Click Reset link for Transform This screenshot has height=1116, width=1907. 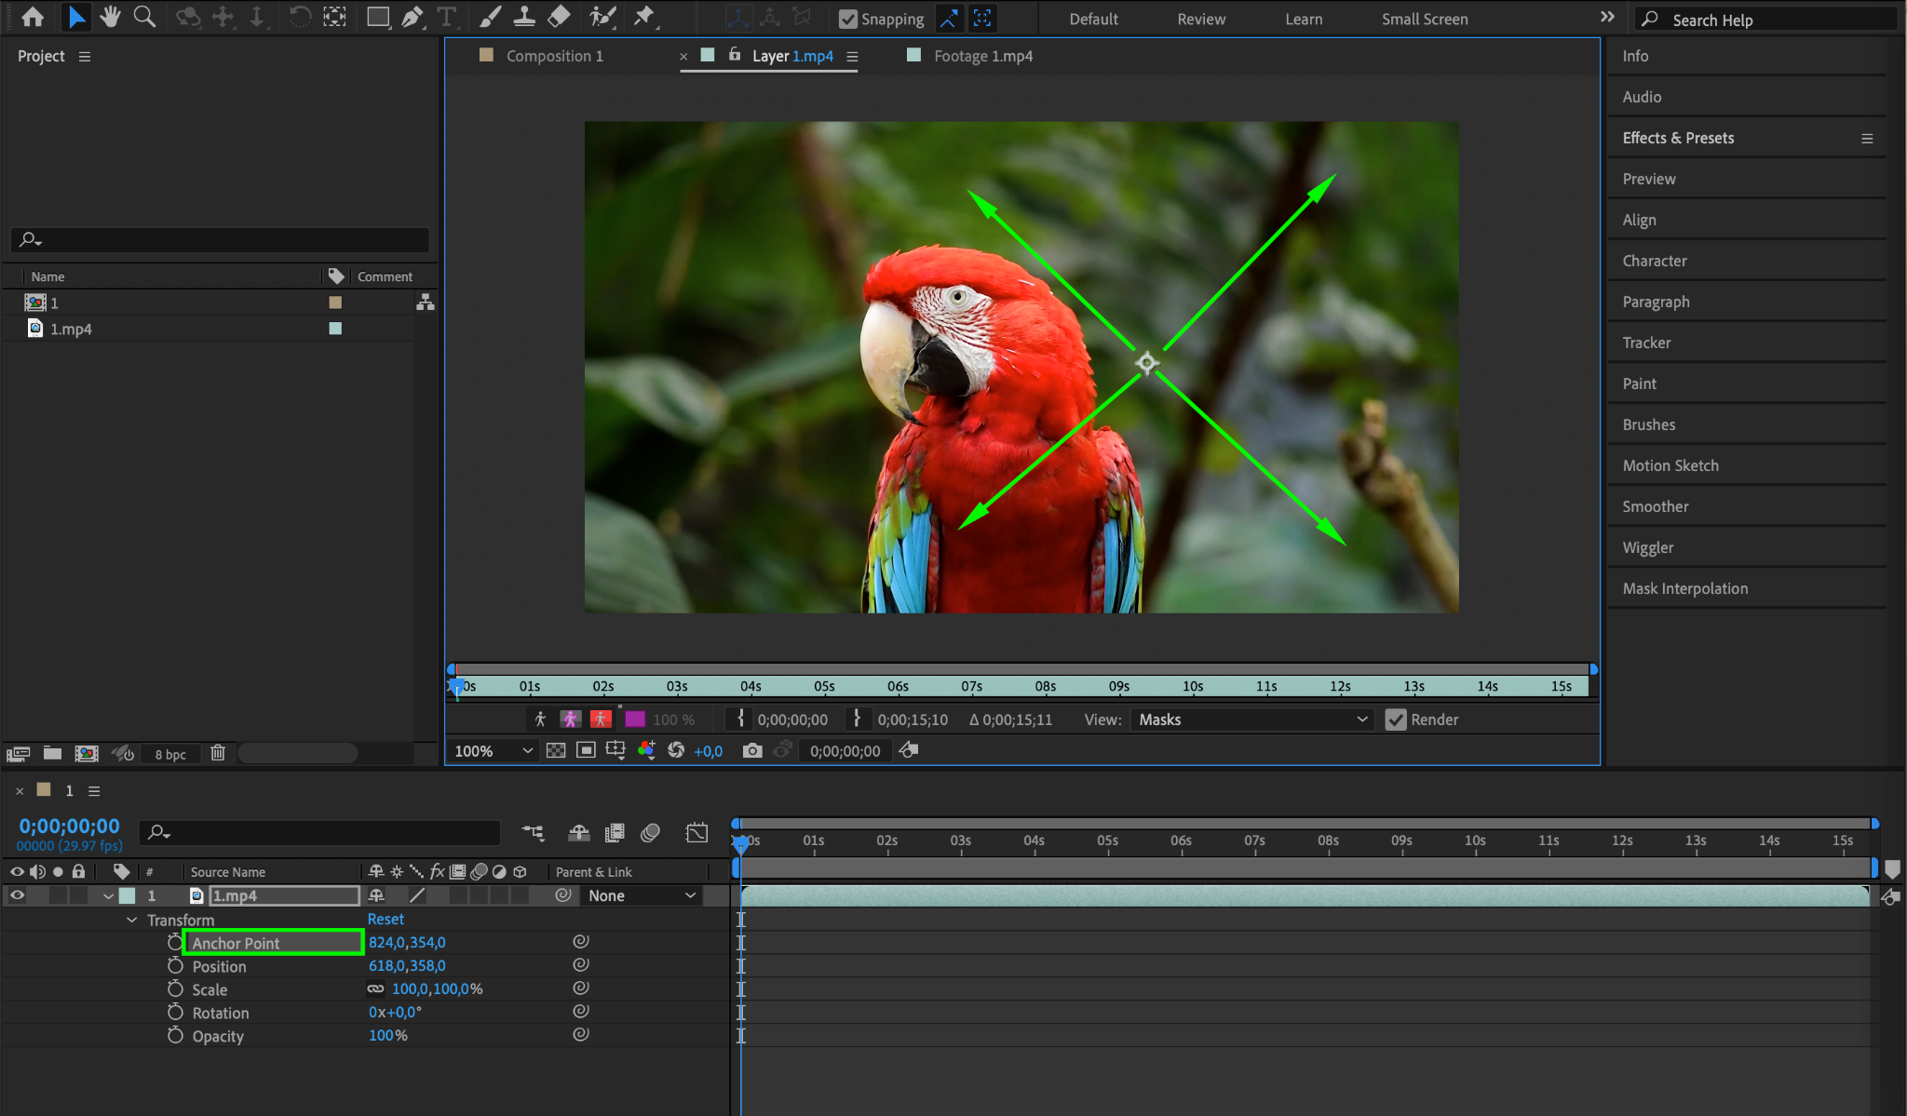click(x=385, y=919)
